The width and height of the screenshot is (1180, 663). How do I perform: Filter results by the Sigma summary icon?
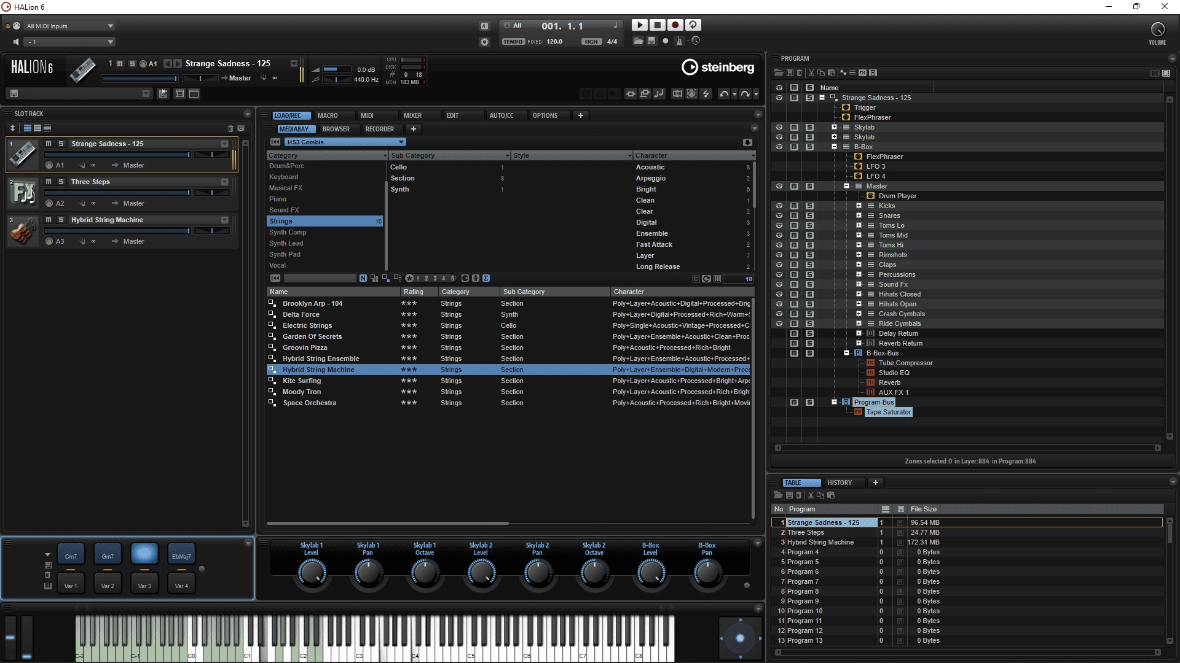point(486,279)
